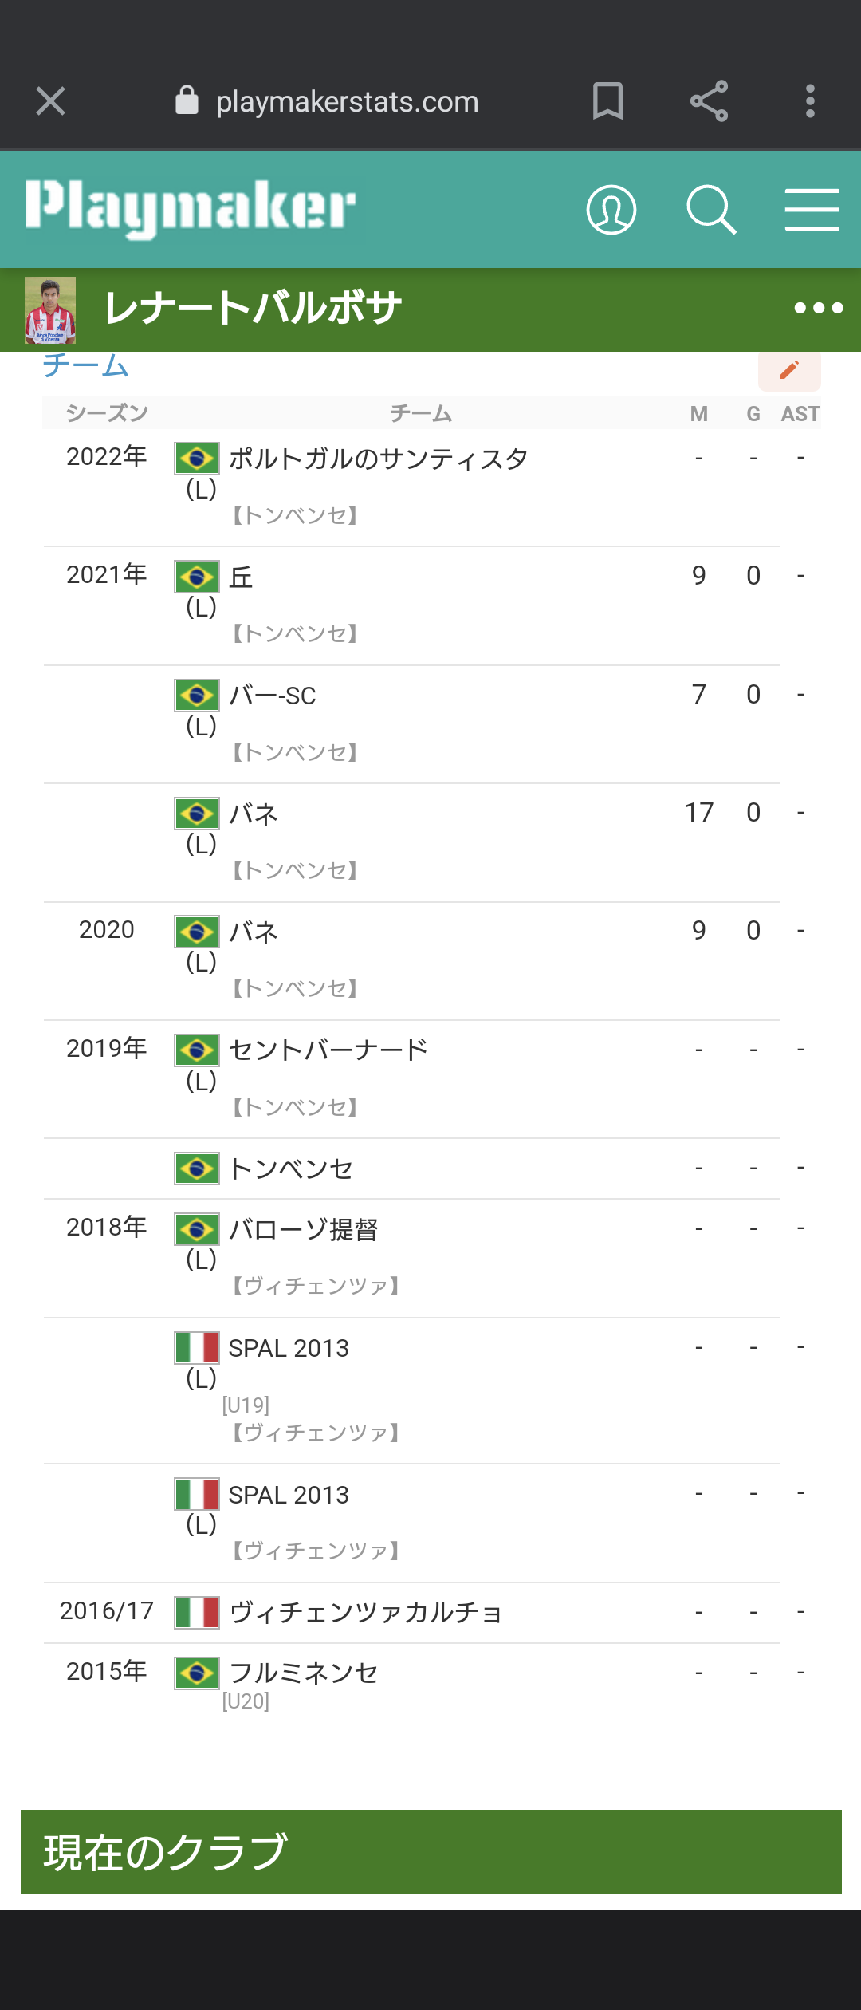Open the Playmaker hamburger menu
This screenshot has height=2010, width=861.
pyautogui.click(x=812, y=210)
